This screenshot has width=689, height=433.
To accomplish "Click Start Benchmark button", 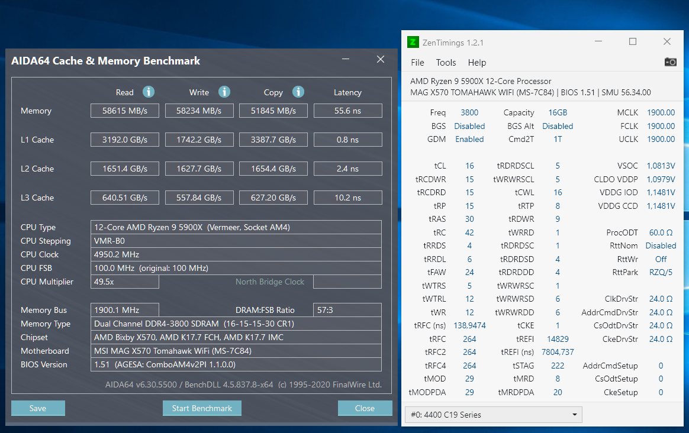I will point(202,408).
